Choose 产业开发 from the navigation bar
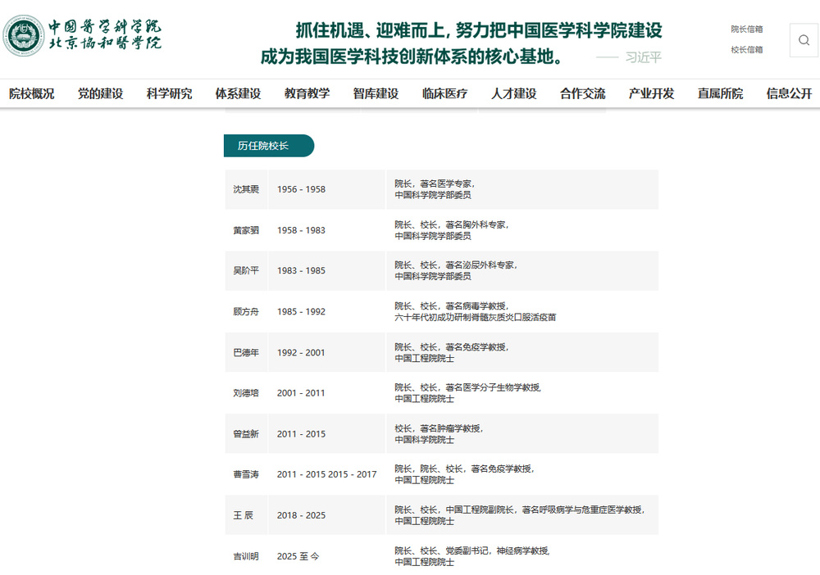820x575 pixels. tap(652, 93)
